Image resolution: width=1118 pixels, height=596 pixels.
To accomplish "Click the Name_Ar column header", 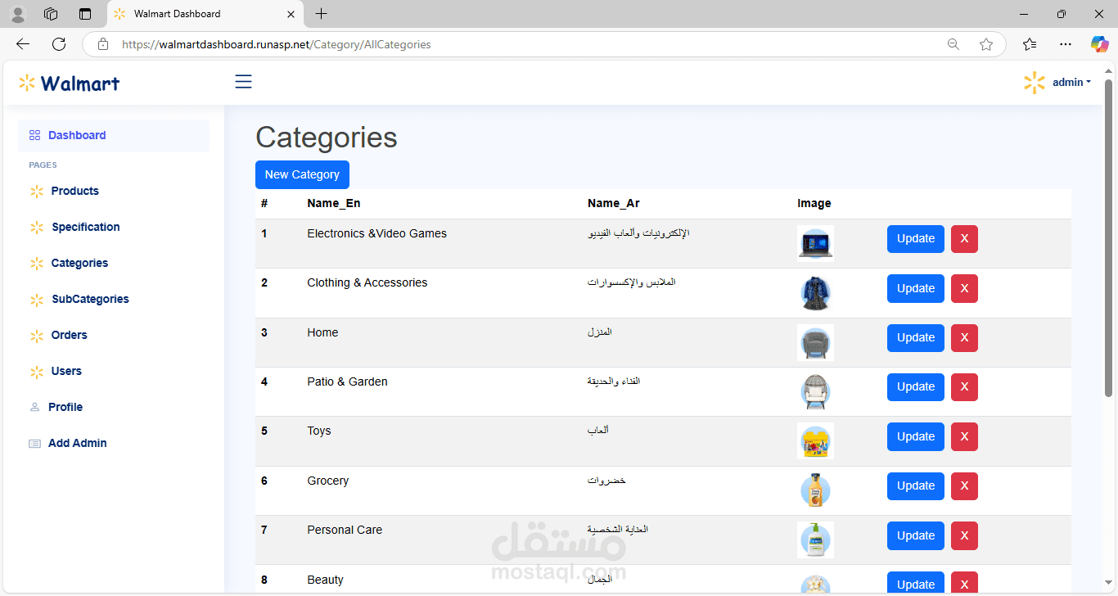I will (614, 204).
